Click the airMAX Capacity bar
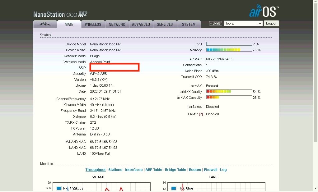This screenshot has width=318, height=192. coord(229,98)
